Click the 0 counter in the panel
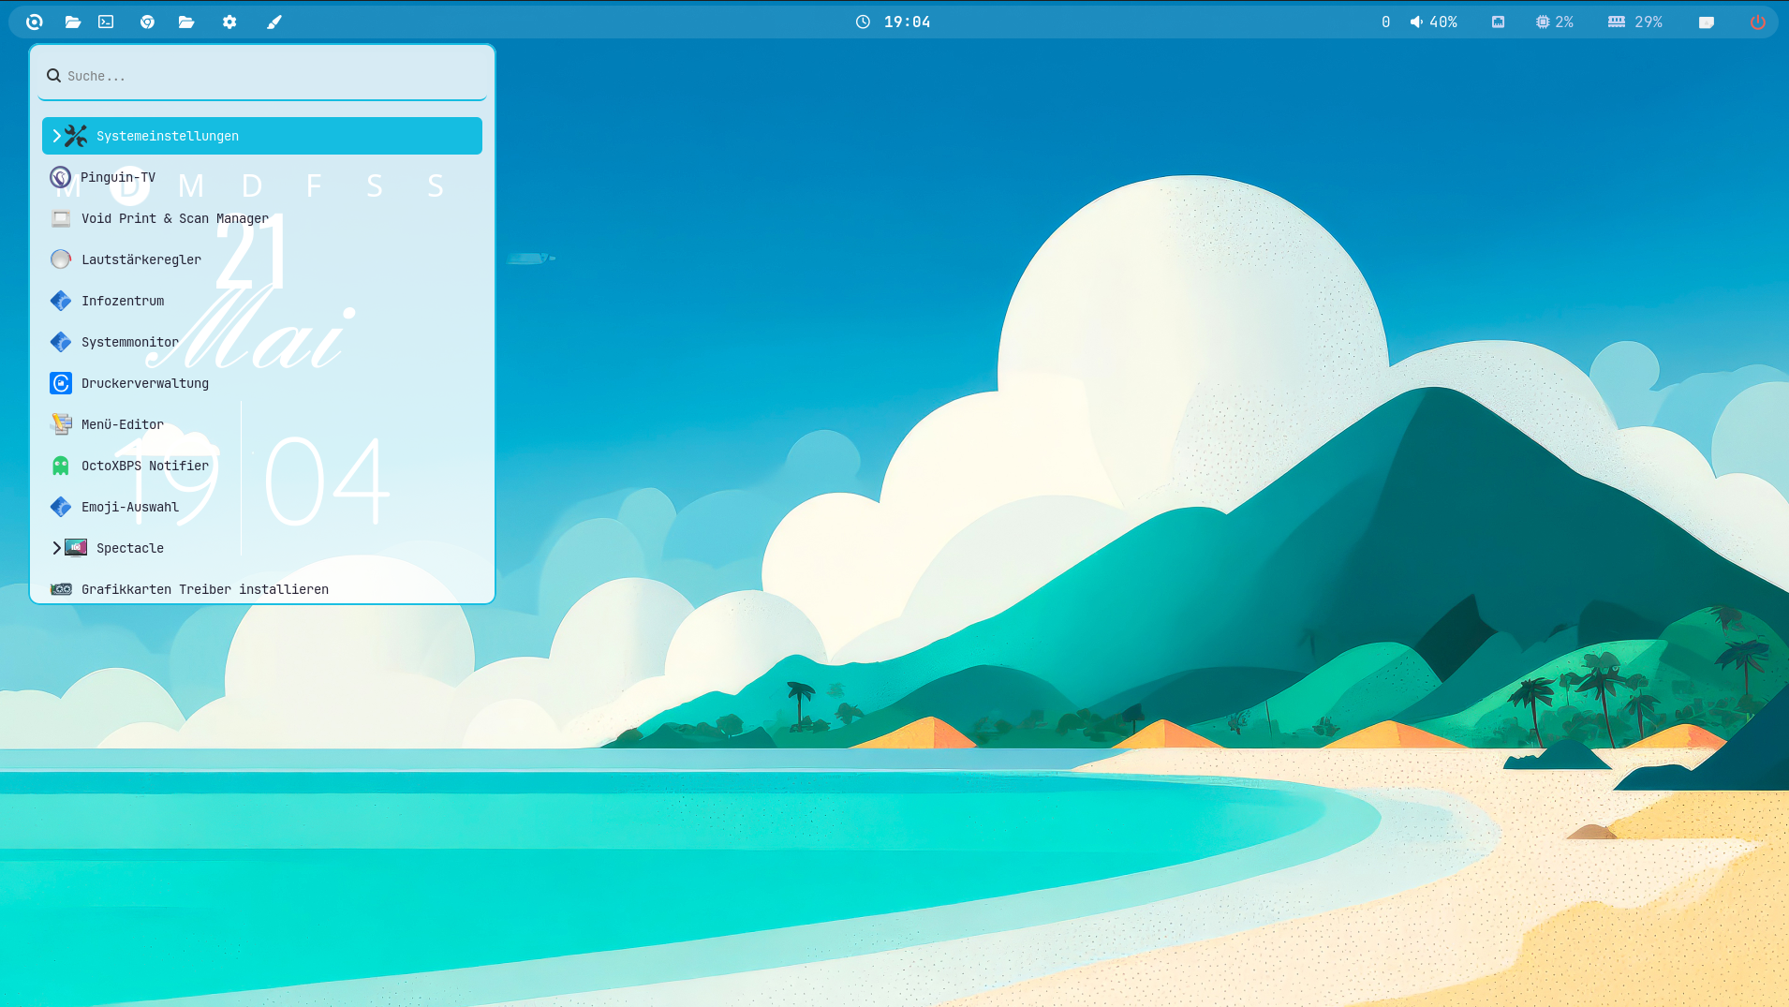Screen dimensions: 1789x1007 point(1385,22)
